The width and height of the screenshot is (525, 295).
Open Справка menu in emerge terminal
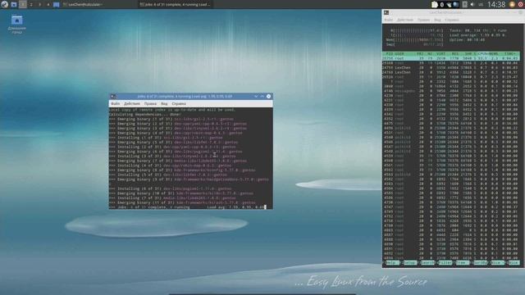[x=179, y=104]
